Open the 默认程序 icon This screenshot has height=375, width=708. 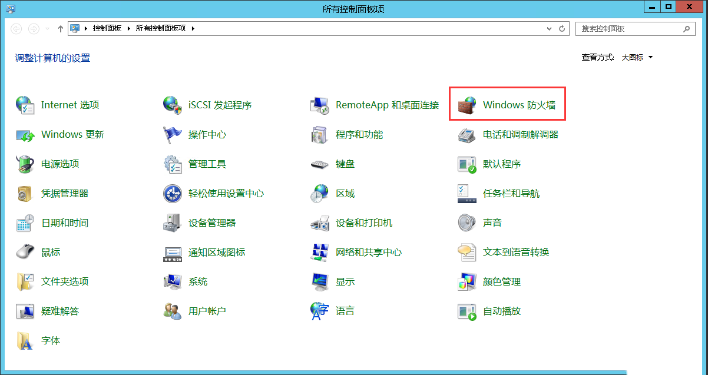(x=467, y=164)
